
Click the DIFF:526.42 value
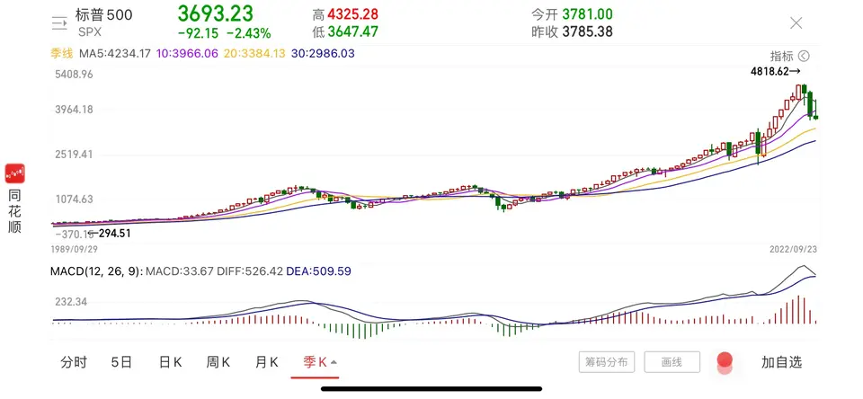(250, 271)
